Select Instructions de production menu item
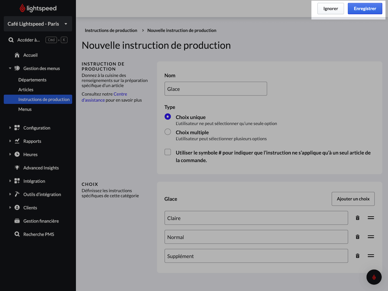The height and width of the screenshot is (291, 388). point(38,99)
